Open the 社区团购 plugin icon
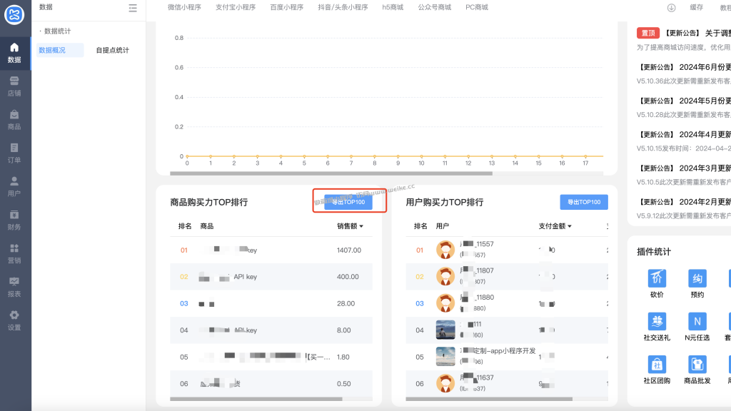The width and height of the screenshot is (731, 411). point(657,365)
